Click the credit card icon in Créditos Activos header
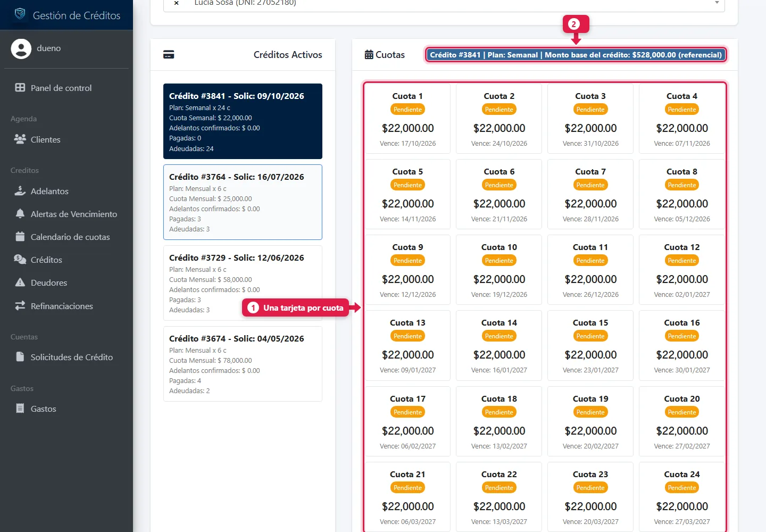Viewport: 766px width, 532px height. [169, 55]
